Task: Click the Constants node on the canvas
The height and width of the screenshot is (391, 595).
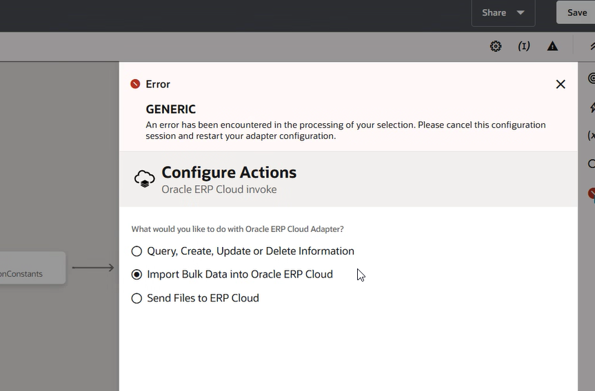Action: click(x=32, y=268)
